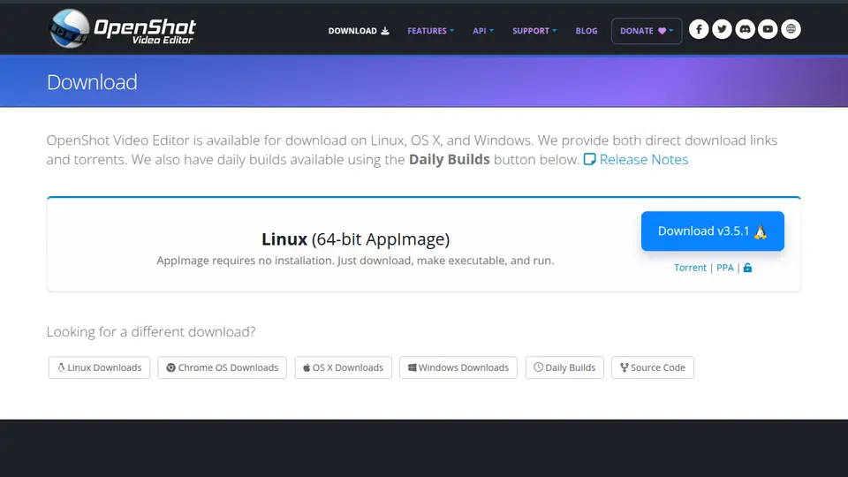The image size is (848, 477).
Task: Click the blue lock signature icon
Action: (747, 268)
